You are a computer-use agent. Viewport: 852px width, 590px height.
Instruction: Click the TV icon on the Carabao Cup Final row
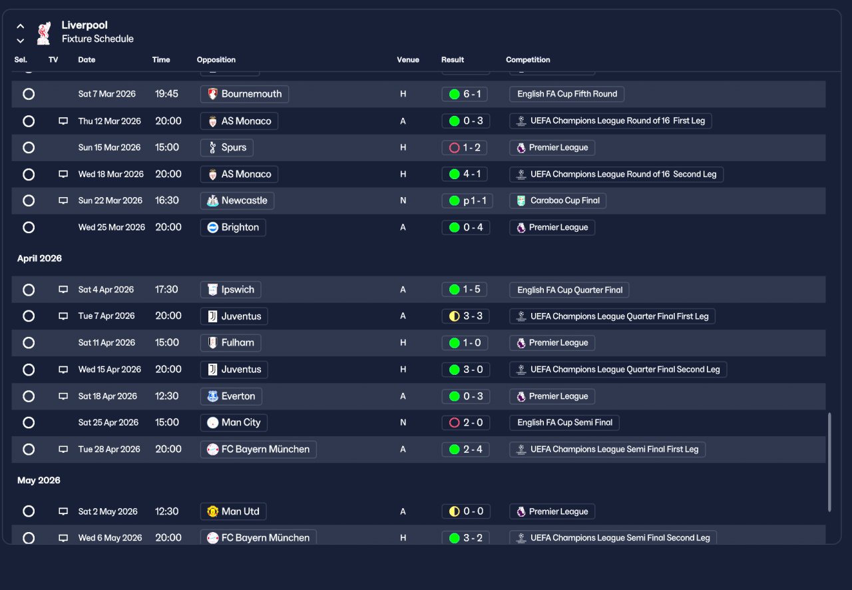[63, 200]
